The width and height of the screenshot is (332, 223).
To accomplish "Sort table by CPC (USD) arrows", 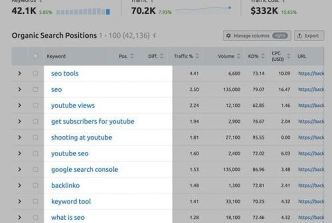I will coord(288,56).
